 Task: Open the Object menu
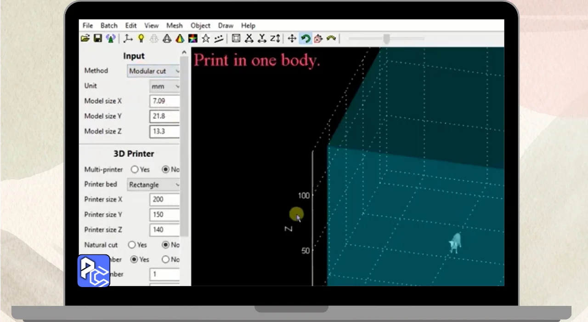pos(200,26)
